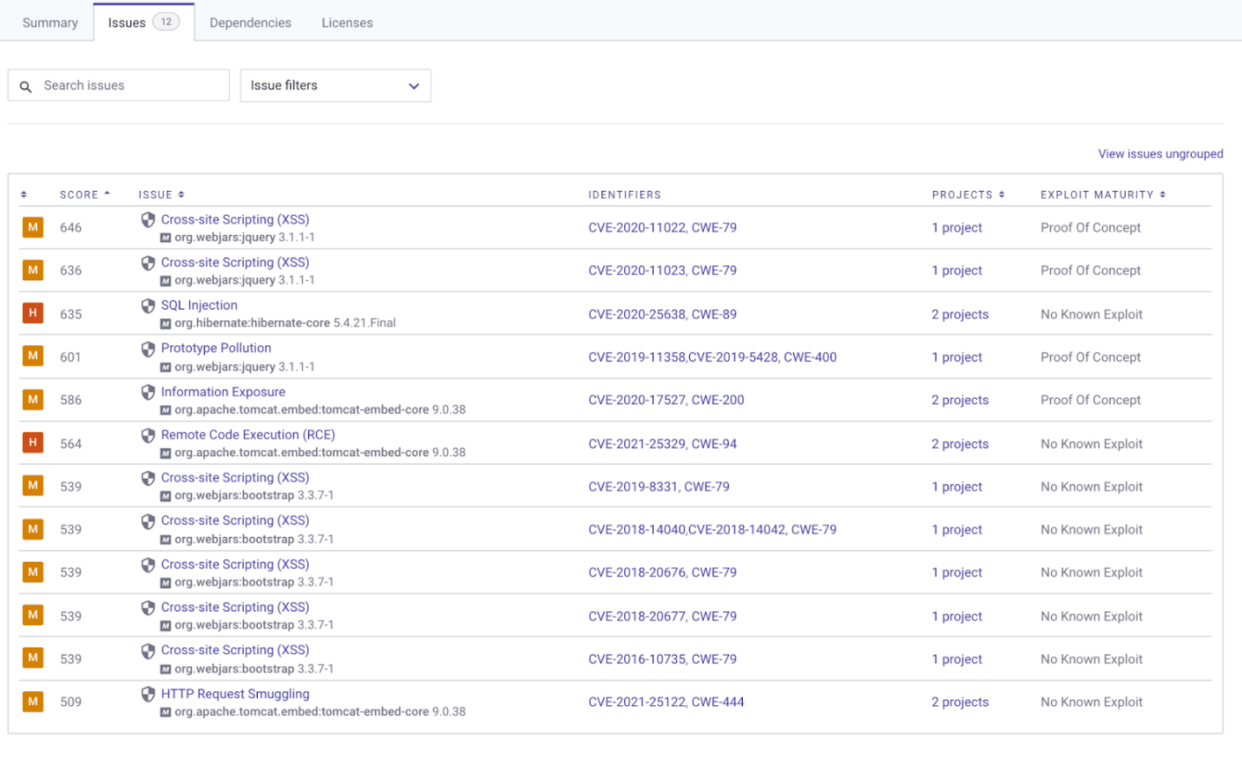Open CVE-2016-10735, CWE-79 identifier link
Image resolution: width=1242 pixels, height=758 pixels.
[x=662, y=659]
